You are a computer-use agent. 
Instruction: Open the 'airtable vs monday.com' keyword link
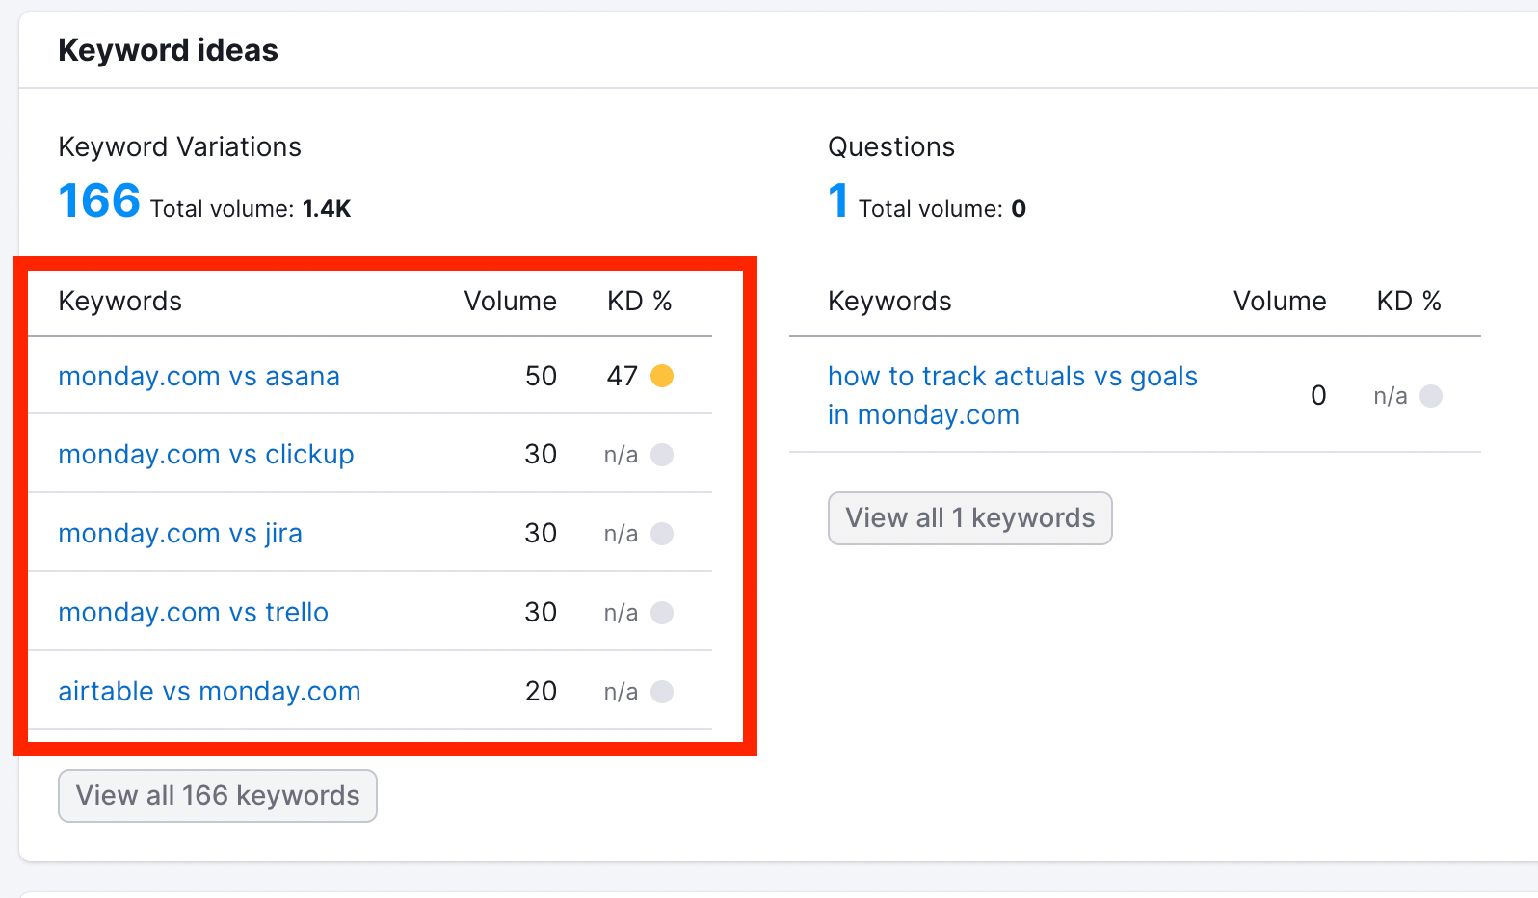click(x=209, y=691)
